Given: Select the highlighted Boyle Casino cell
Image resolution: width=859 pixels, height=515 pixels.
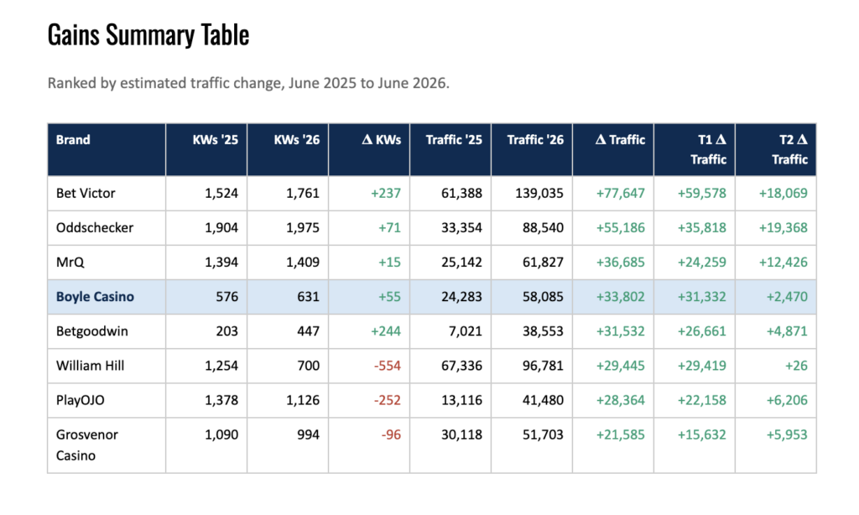Looking at the screenshot, I should point(95,297).
